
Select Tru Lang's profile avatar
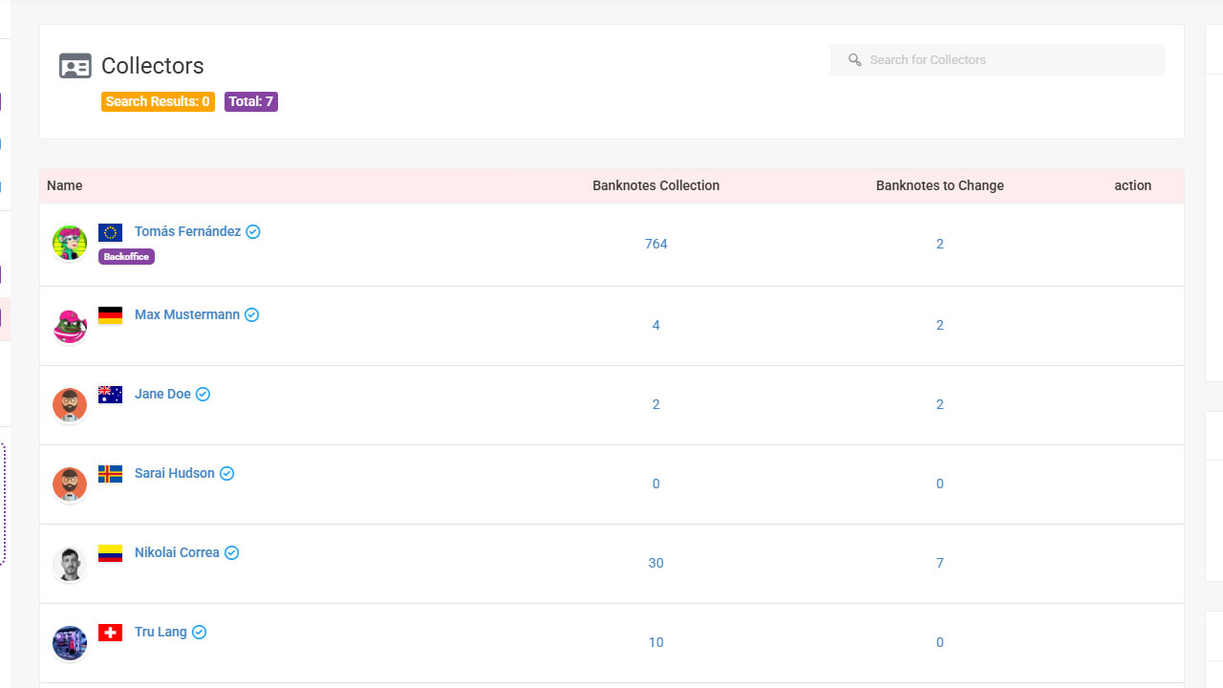(x=70, y=643)
